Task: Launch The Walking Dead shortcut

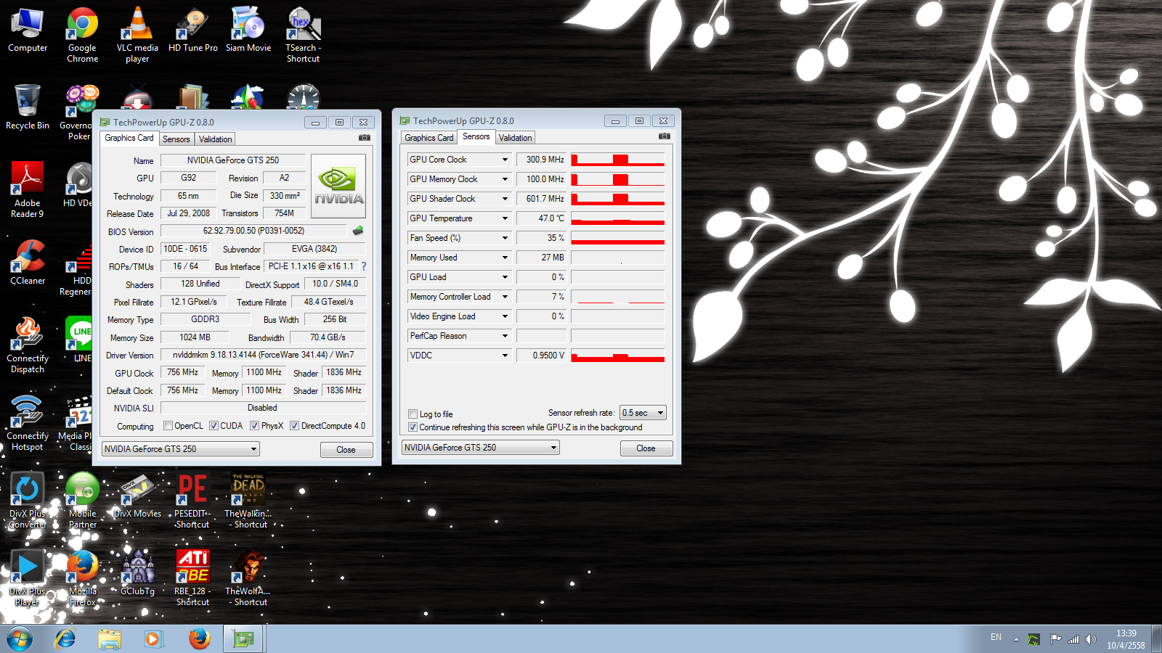Action: [x=248, y=501]
